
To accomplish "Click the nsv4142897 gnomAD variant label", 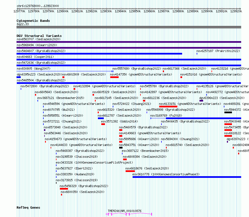I will point(171,92).
